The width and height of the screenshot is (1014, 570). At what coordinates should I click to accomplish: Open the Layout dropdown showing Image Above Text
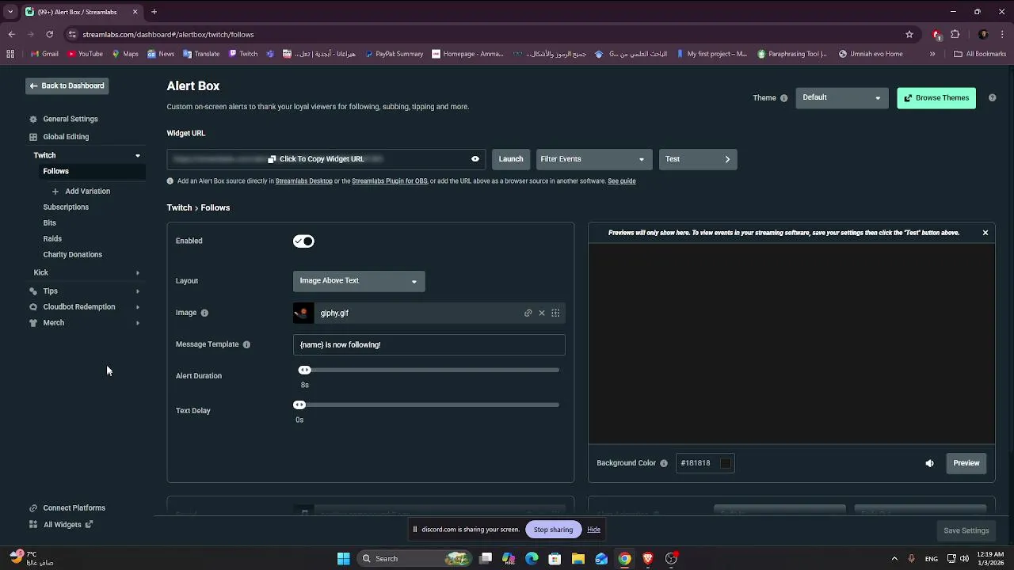[359, 281]
